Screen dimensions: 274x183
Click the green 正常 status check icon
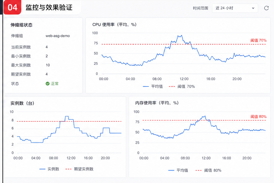47,84
